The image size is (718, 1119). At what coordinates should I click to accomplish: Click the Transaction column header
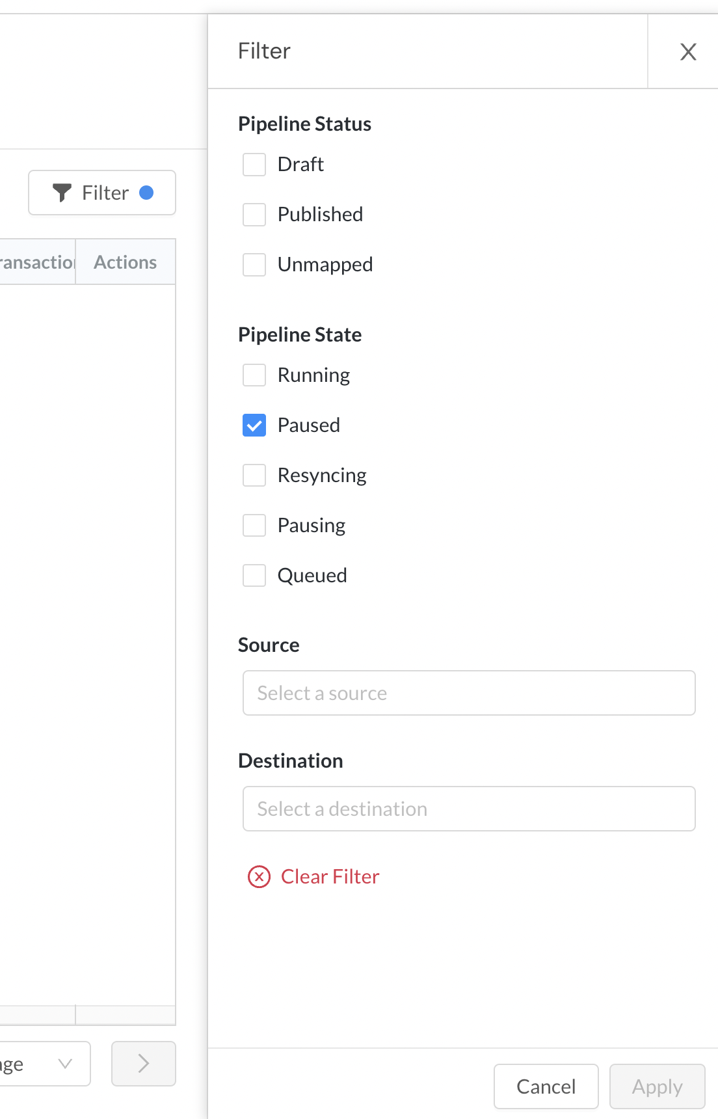(x=38, y=262)
